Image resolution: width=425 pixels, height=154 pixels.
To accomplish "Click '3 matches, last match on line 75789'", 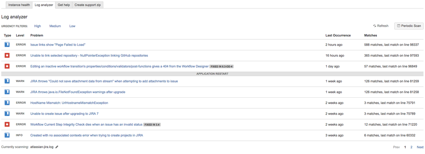I will point(390,113).
